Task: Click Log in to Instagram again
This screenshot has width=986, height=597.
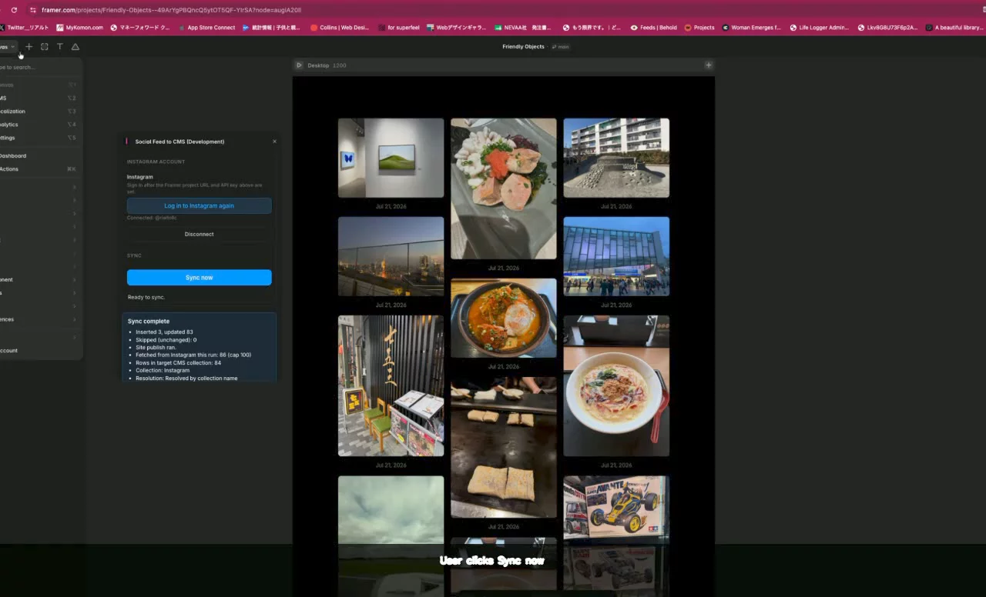Action: coord(199,206)
